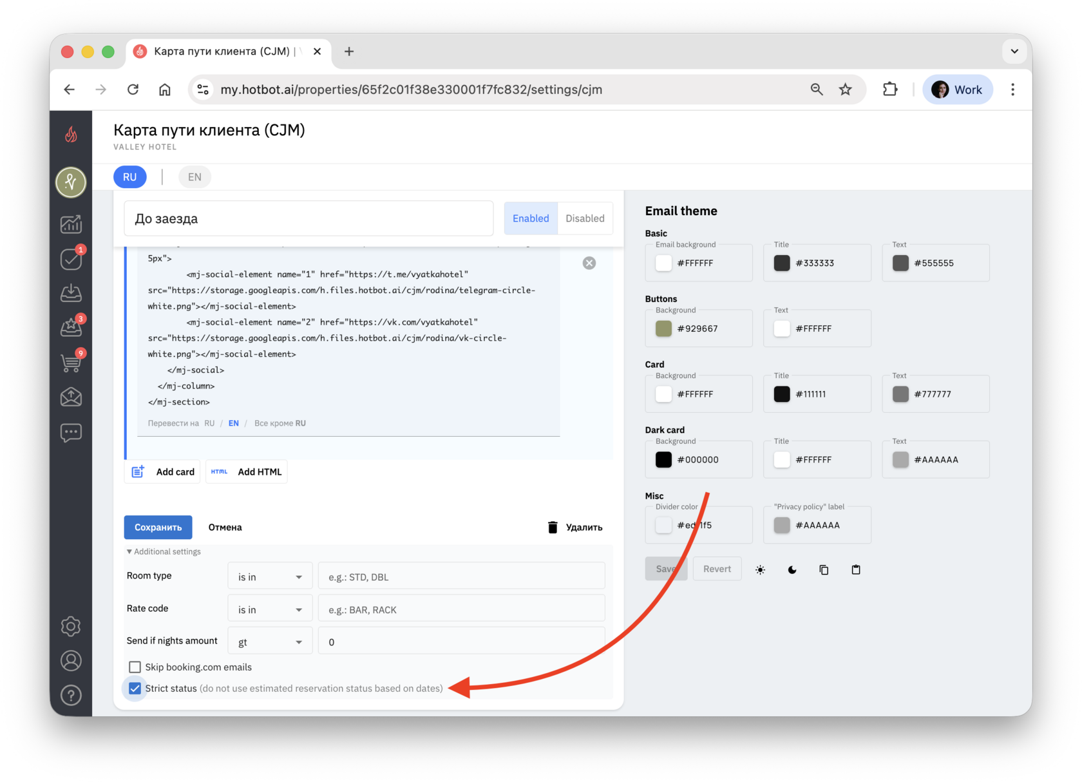
Task: Bookmark this page with the star icon
Action: click(x=846, y=90)
